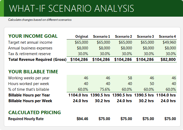Select Scenario 2 annual business expenses $8,000

pyautogui.click(x=126, y=48)
